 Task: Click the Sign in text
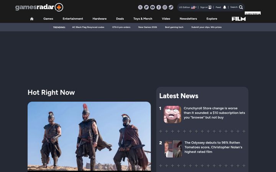click(x=204, y=7)
